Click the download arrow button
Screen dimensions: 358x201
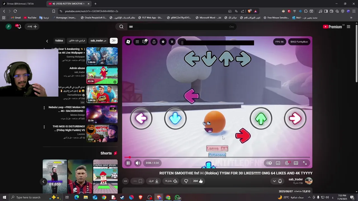pyautogui.click(x=154, y=181)
